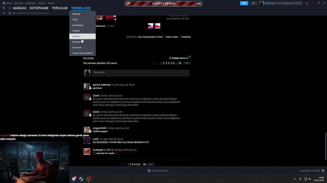Open patrick bateman's avatar
This screenshot has width=327, height=183.
(x=87, y=86)
